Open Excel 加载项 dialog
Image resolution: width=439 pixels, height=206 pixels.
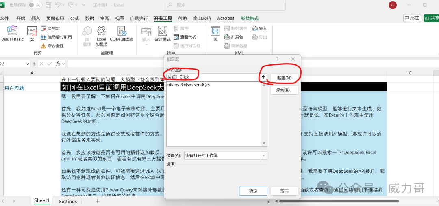click(101, 36)
